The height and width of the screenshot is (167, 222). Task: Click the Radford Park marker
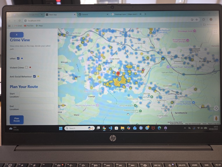[x=152, y=97]
